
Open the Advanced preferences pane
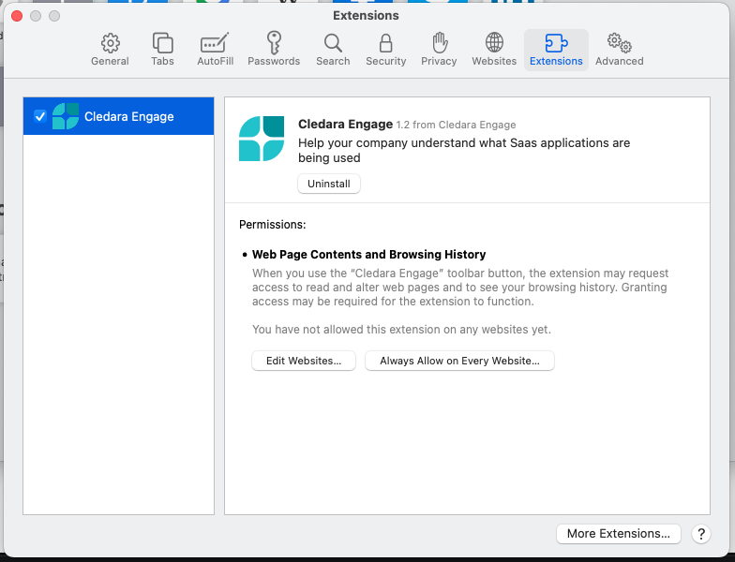pyautogui.click(x=619, y=50)
